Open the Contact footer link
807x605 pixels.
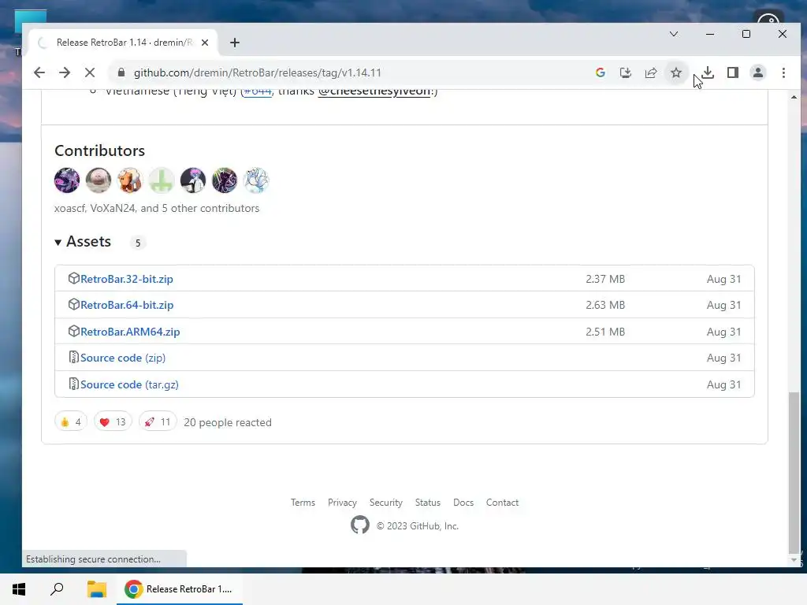point(502,503)
